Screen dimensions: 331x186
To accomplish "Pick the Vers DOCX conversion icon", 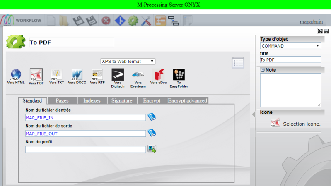I will (77, 75).
